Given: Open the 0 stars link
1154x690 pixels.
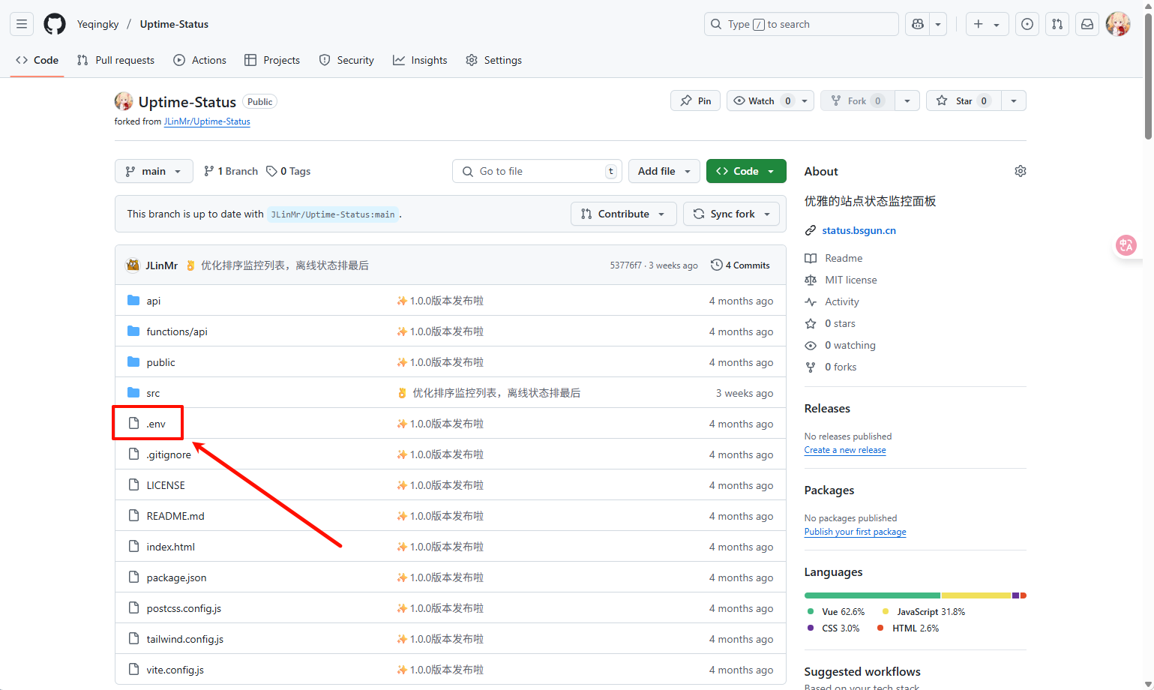Looking at the screenshot, I should tap(840, 323).
